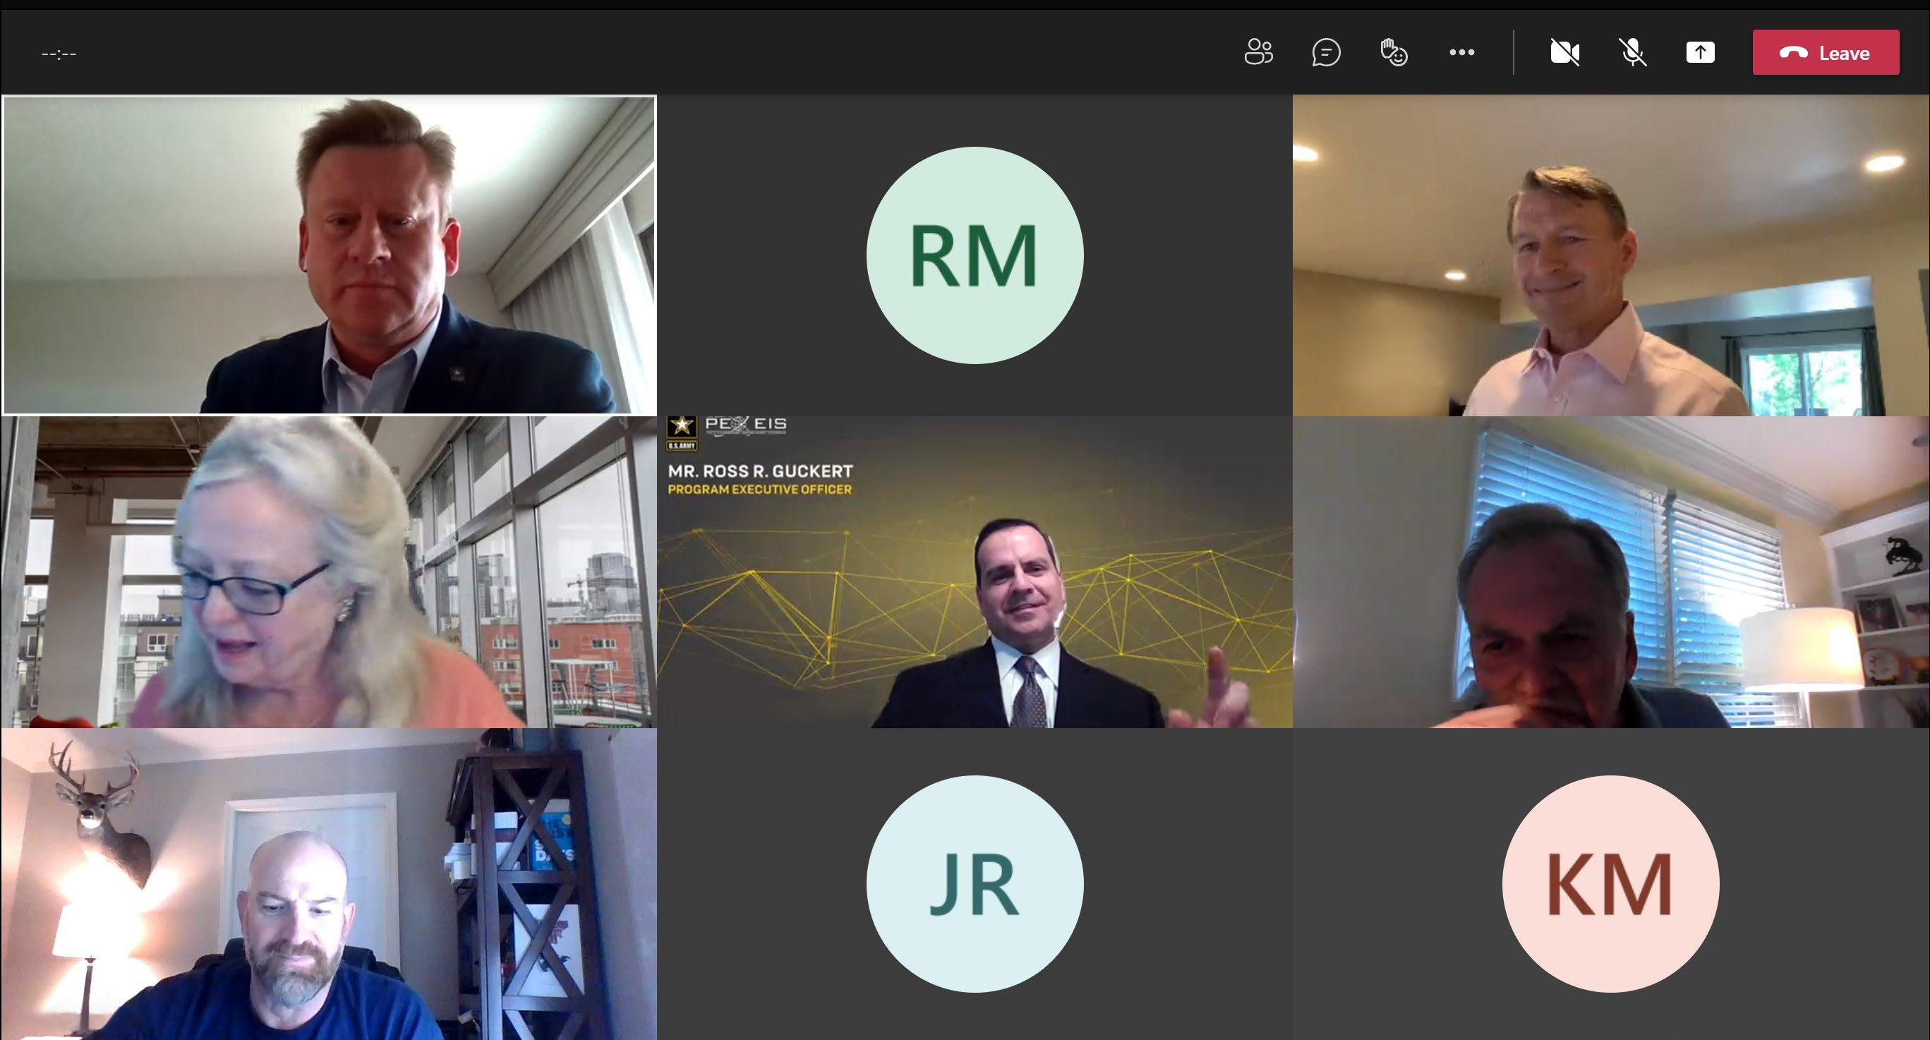This screenshot has height=1040, width=1930.
Task: Open raise hand and reactions icon
Action: pyautogui.click(x=1394, y=52)
